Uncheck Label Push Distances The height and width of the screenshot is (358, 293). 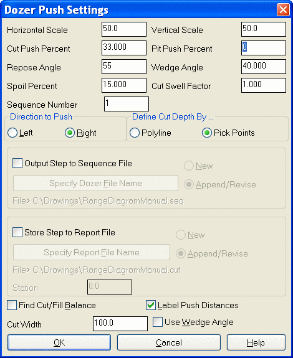[x=151, y=305]
